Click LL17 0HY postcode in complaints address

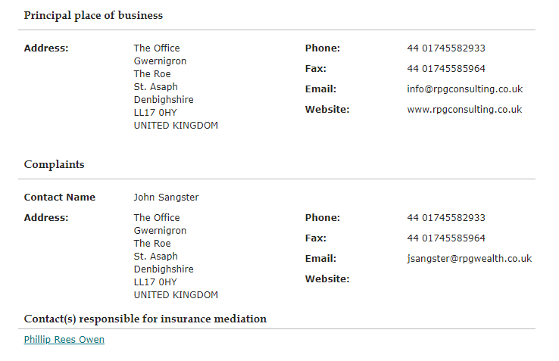pos(155,282)
